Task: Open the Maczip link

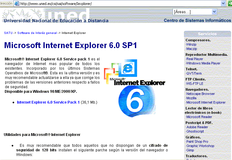Action: pyautogui.click(x=192, y=49)
